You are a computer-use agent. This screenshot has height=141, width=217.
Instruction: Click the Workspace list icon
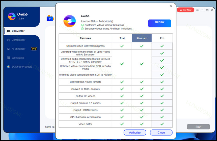click(8, 58)
